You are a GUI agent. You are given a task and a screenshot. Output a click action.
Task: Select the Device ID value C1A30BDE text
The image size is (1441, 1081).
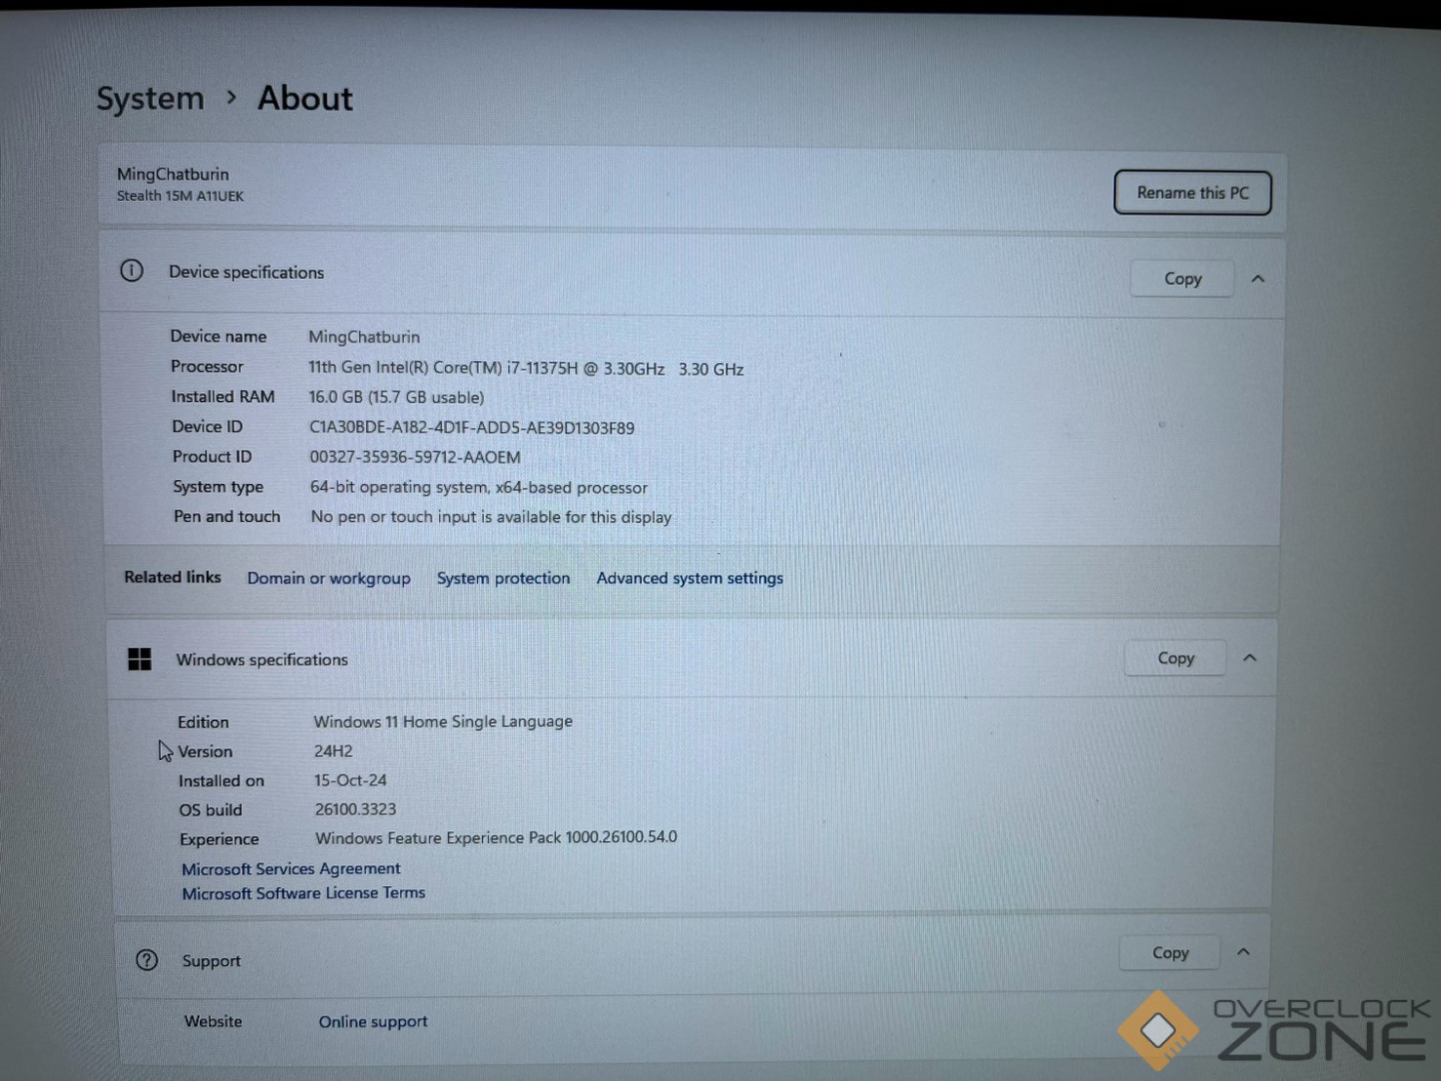[x=472, y=427]
